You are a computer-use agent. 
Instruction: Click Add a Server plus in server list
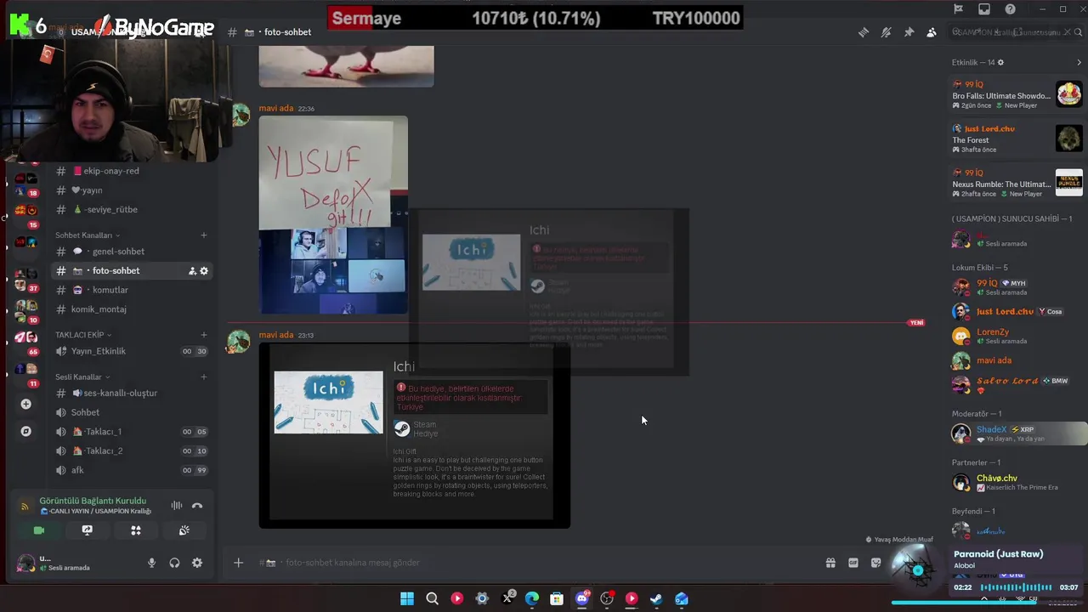click(x=25, y=404)
